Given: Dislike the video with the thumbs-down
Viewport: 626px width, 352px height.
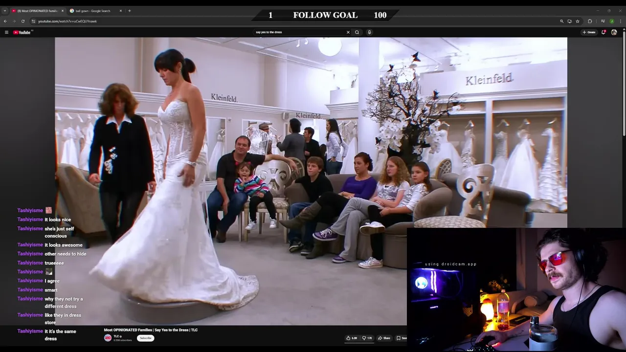Looking at the screenshot, I should click(367, 338).
